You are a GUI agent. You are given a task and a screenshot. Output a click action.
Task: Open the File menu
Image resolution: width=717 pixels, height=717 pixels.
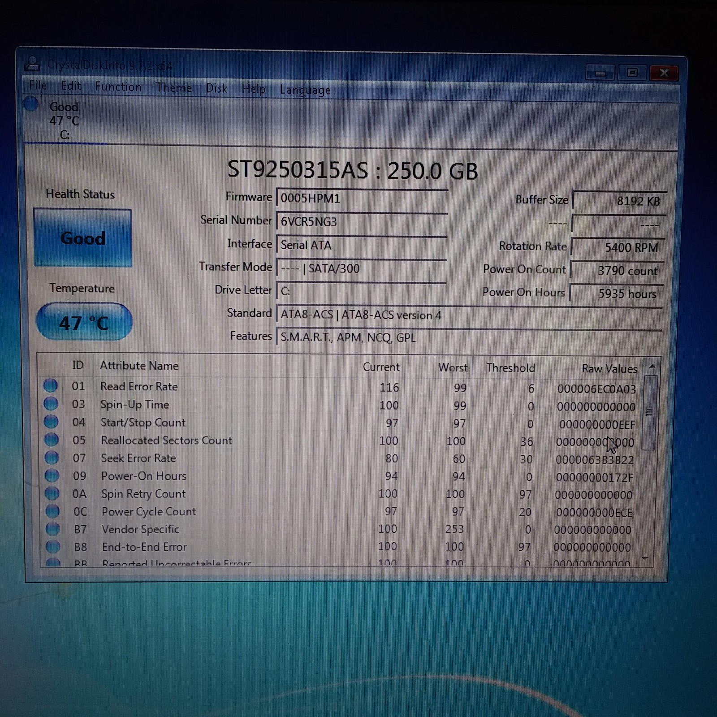tap(38, 85)
